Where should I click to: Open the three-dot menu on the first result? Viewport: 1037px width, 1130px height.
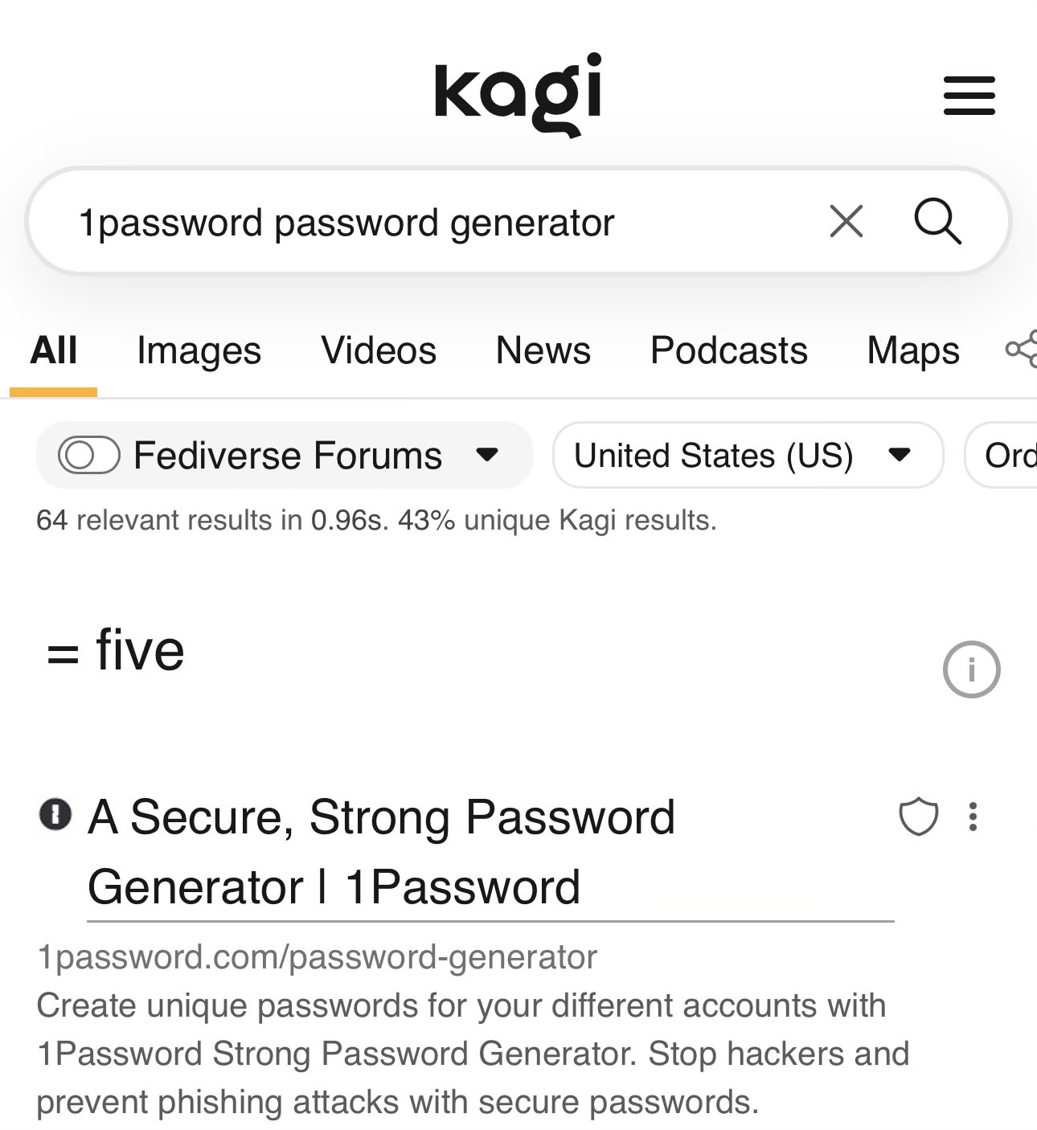(x=971, y=818)
